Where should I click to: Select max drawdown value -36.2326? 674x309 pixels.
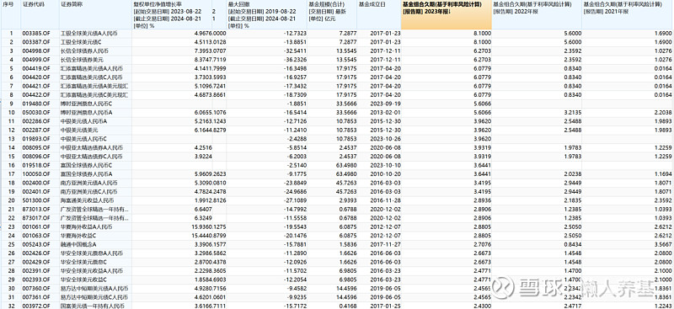point(296,60)
